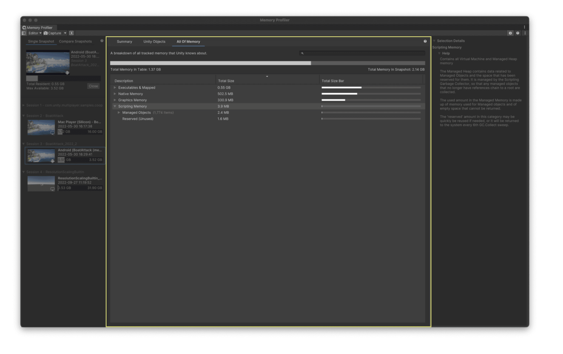Screen dimensions: 563x354
Task: Select the All Of Memory tab
Action: coord(188,41)
